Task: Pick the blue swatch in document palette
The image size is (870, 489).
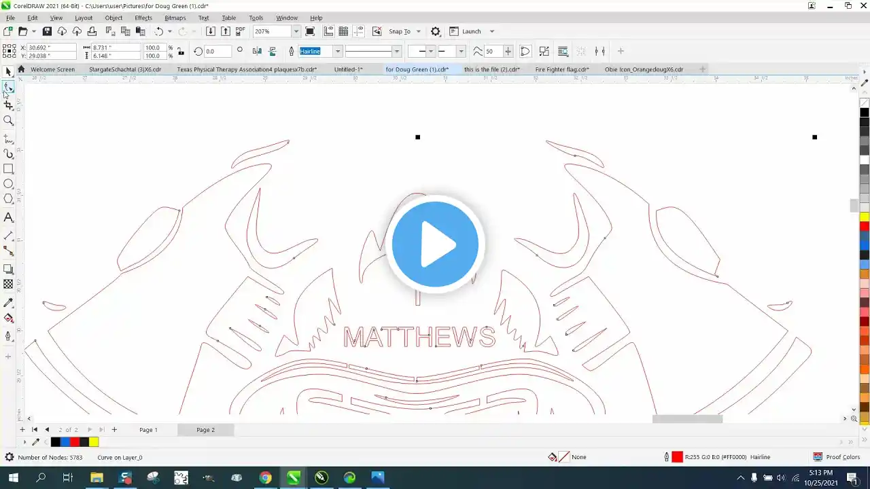Action: point(65,442)
